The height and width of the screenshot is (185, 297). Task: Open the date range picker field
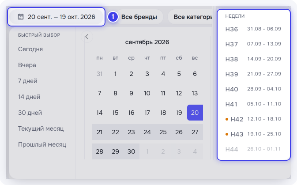(56, 17)
